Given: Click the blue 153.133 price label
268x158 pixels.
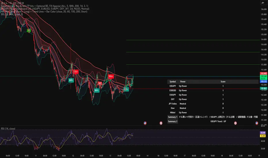Looking at the screenshot, I should [264, 82].
